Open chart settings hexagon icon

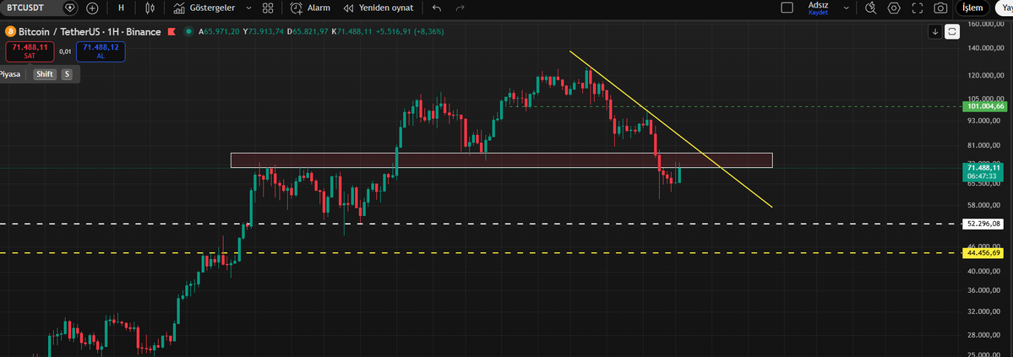[x=894, y=8]
